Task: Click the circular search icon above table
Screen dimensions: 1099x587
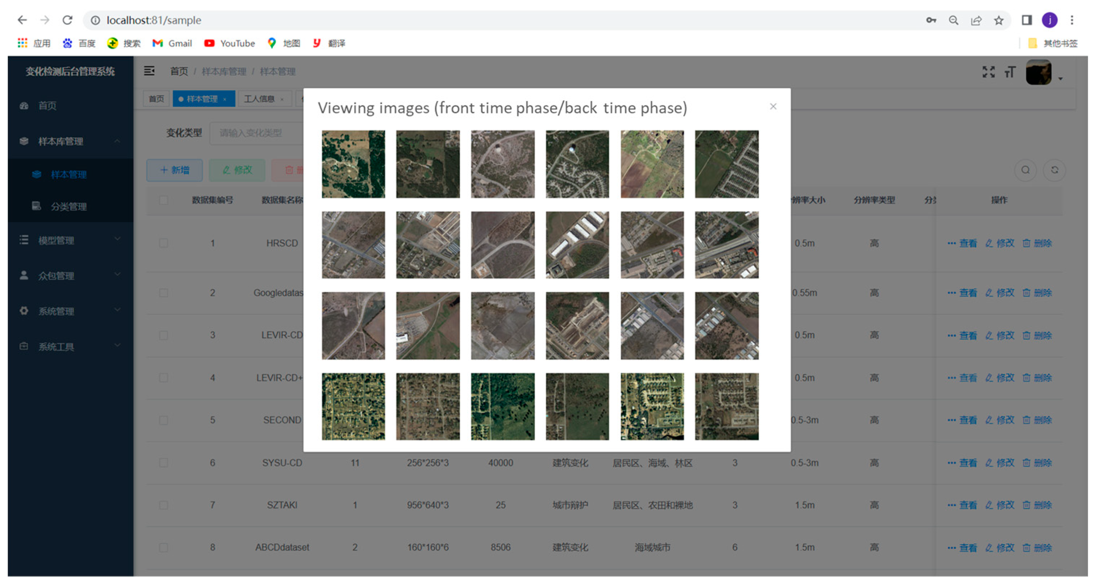Action: click(x=1025, y=170)
